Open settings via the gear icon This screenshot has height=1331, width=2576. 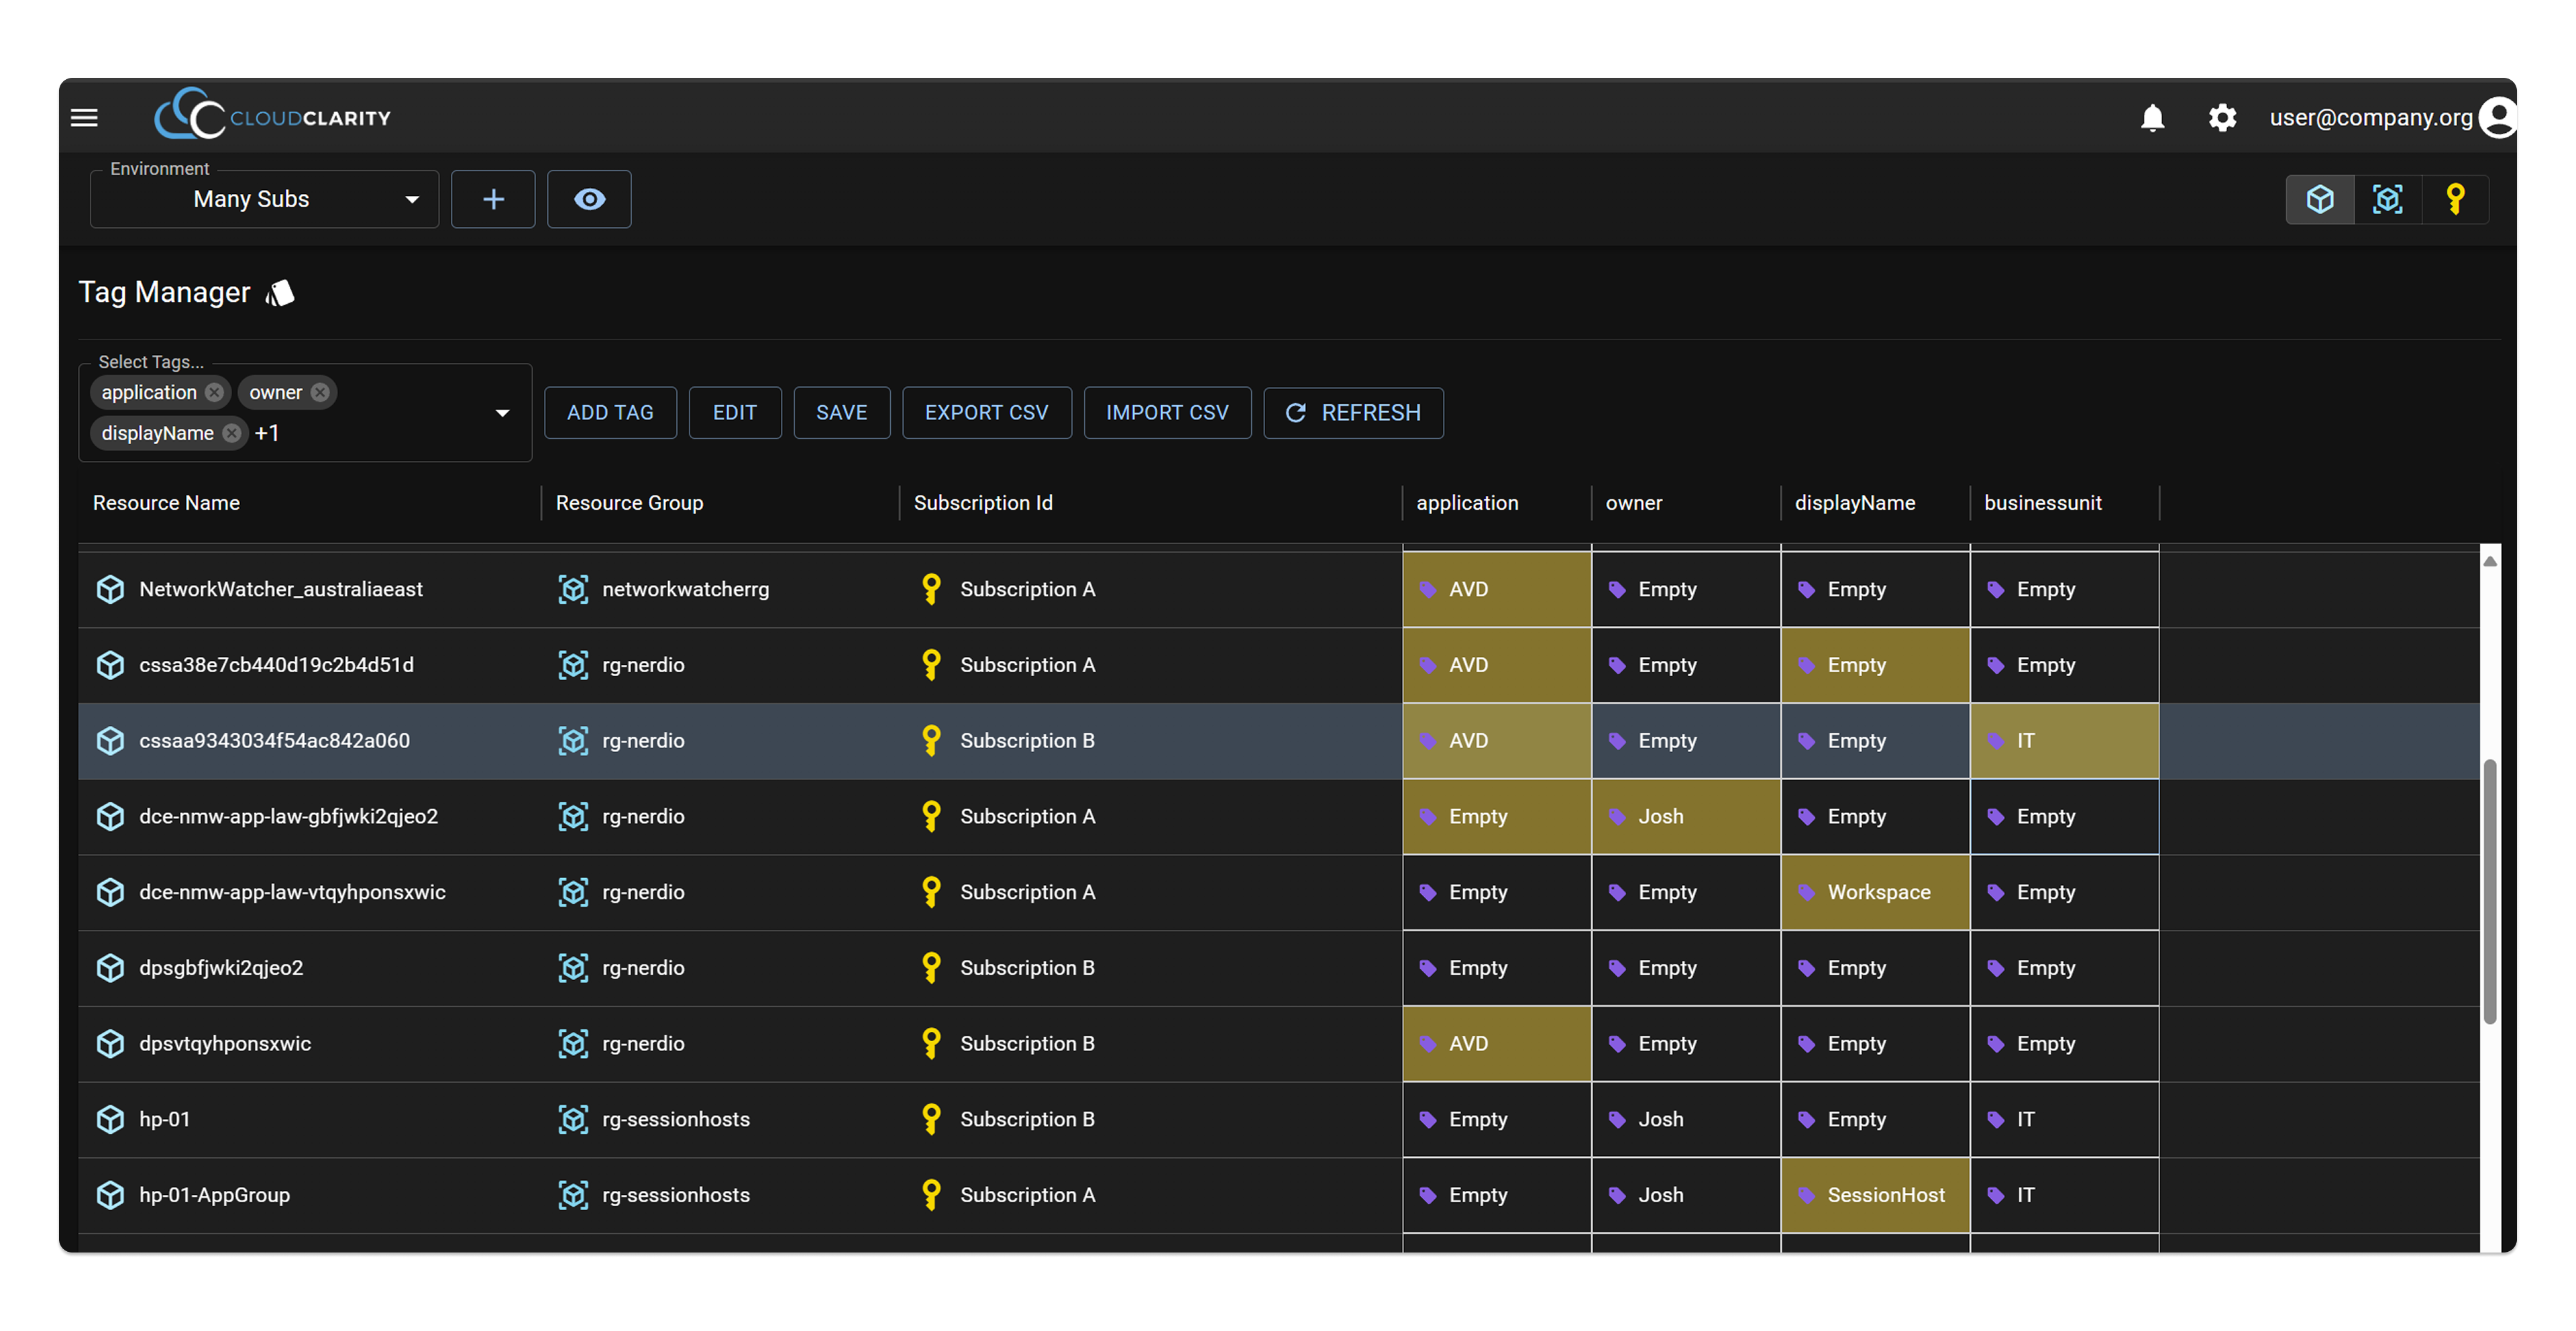tap(2222, 118)
